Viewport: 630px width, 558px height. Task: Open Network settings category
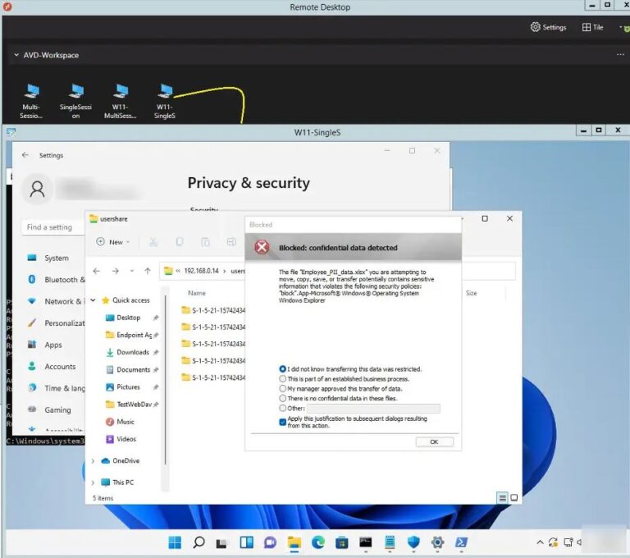click(57, 301)
